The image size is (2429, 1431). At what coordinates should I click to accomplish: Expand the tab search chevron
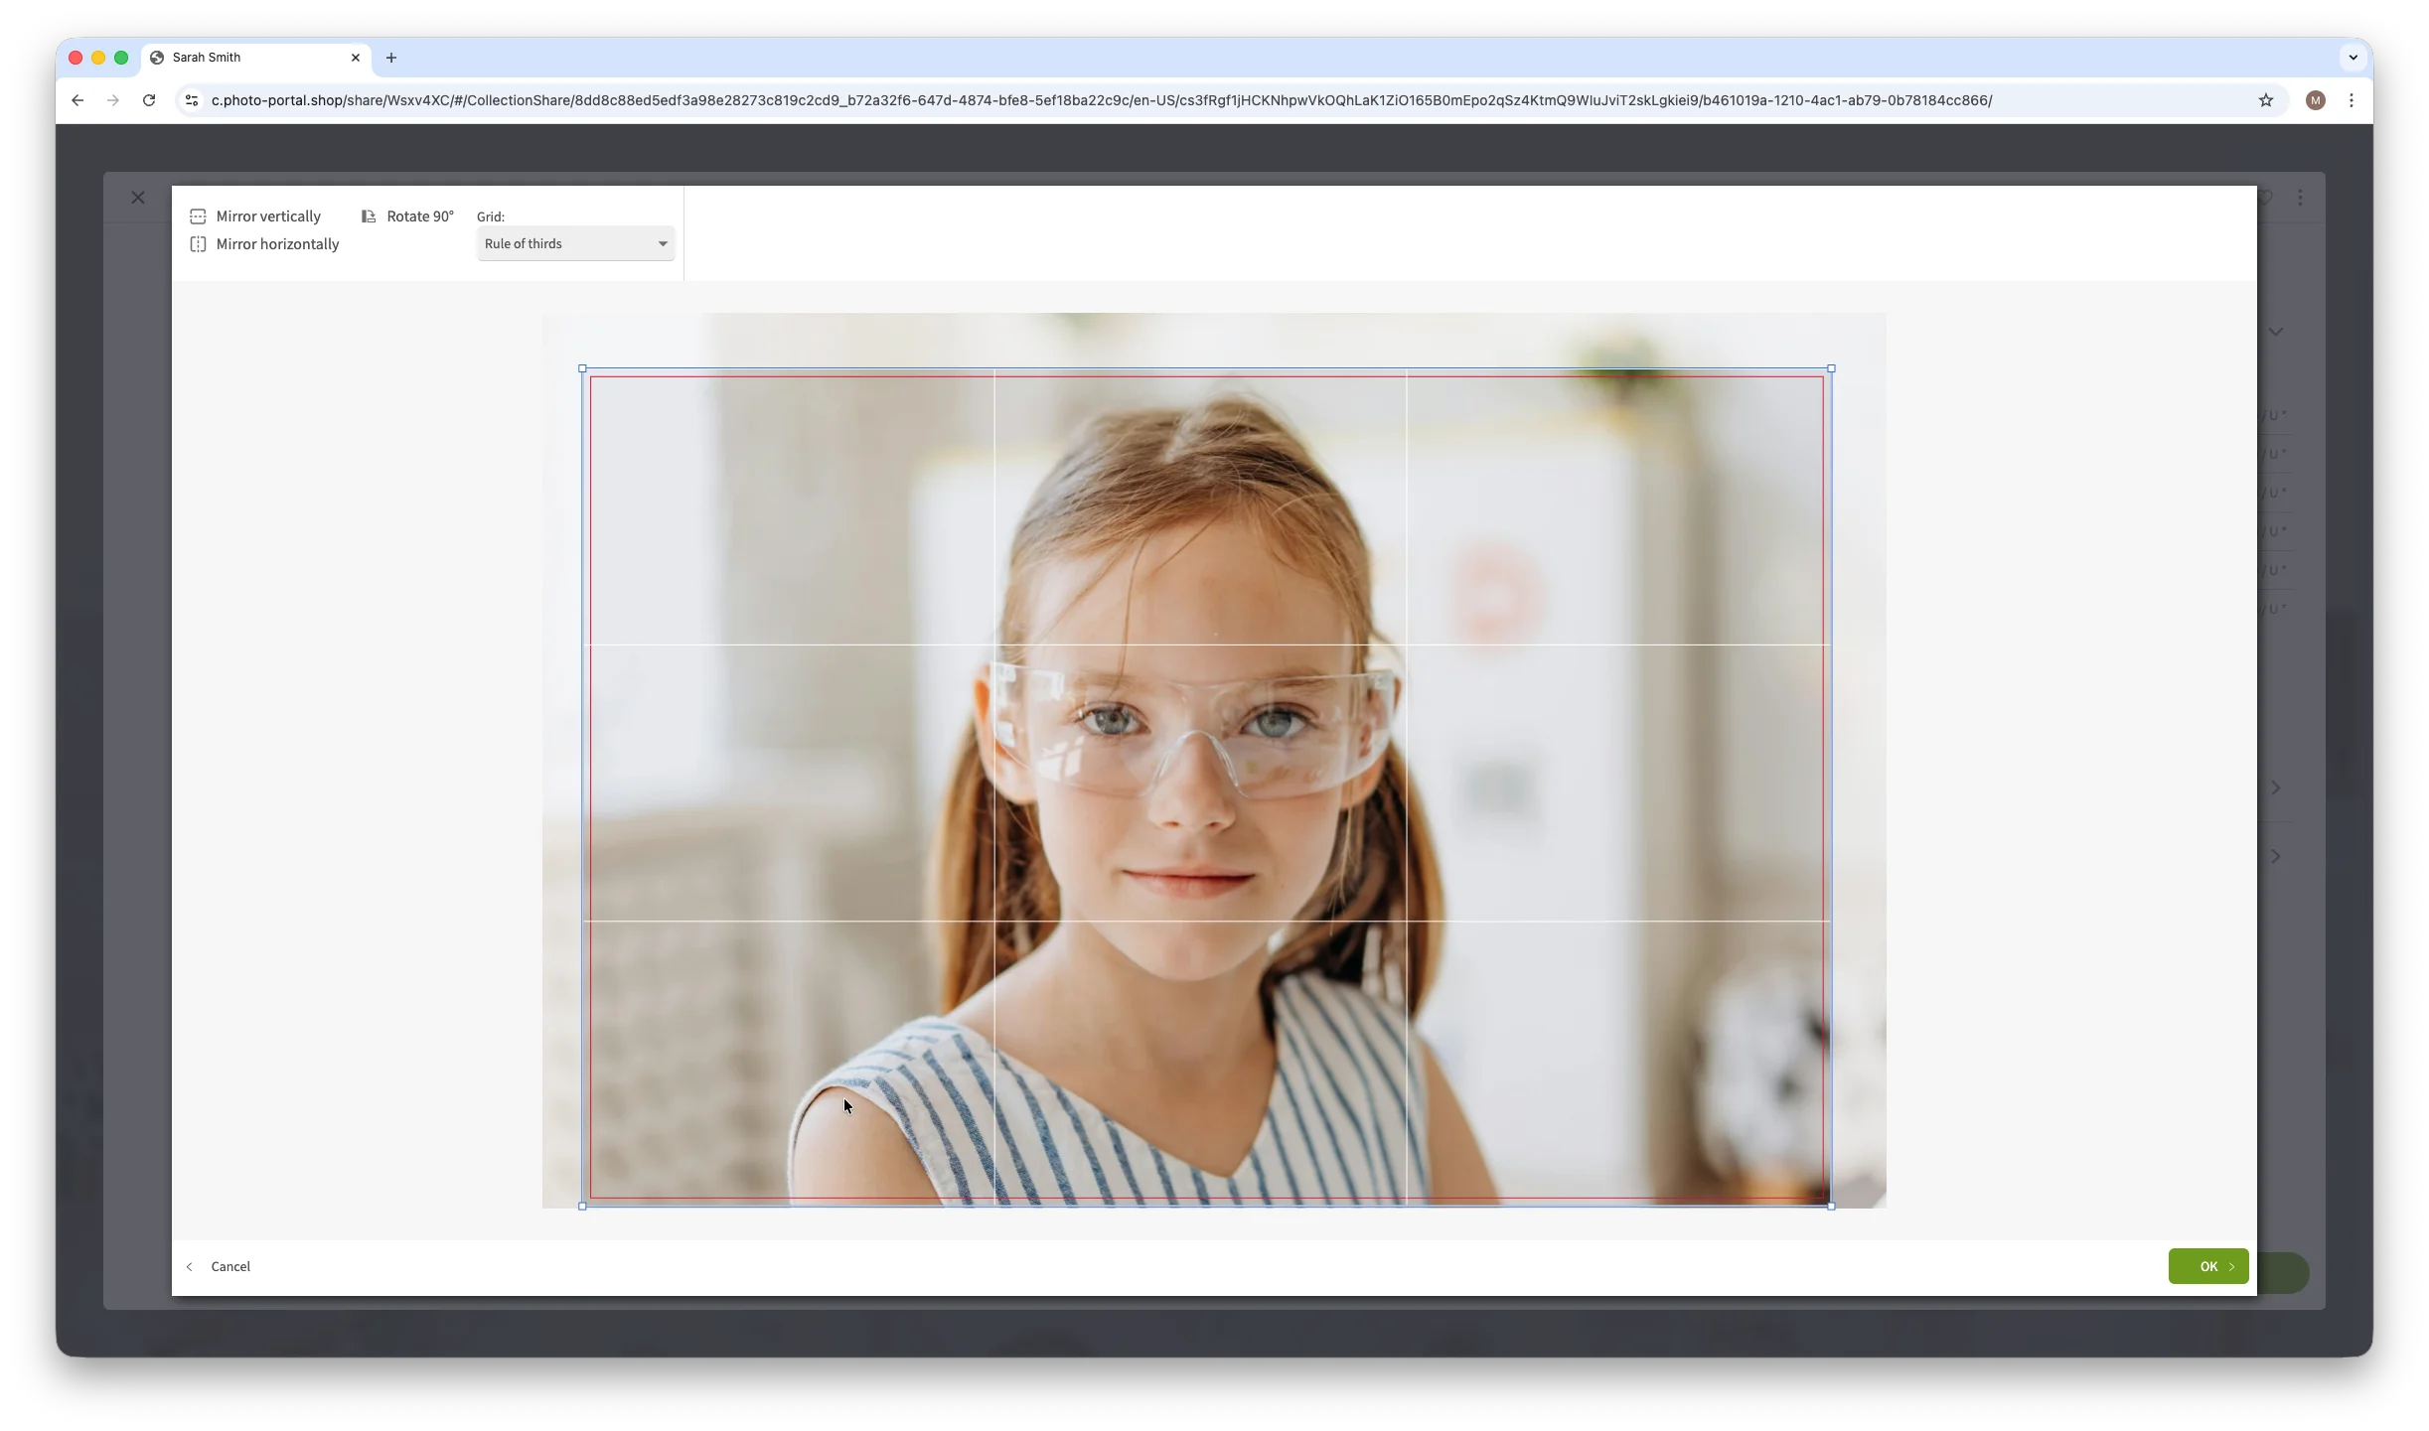[2353, 58]
